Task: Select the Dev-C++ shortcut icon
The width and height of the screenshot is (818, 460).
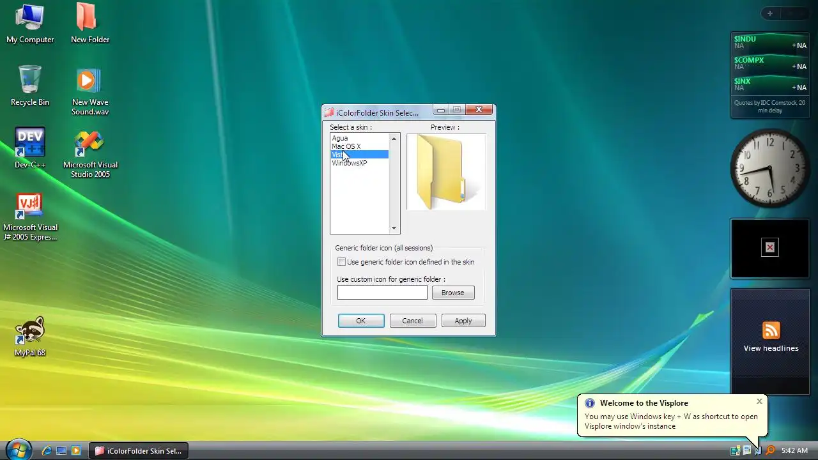Action: (x=29, y=148)
